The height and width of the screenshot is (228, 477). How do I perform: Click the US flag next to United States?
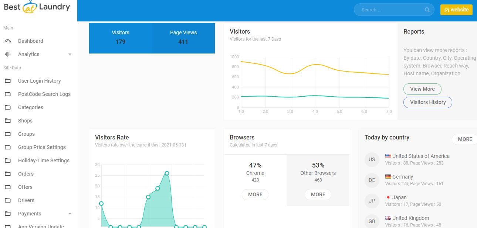coord(388,156)
